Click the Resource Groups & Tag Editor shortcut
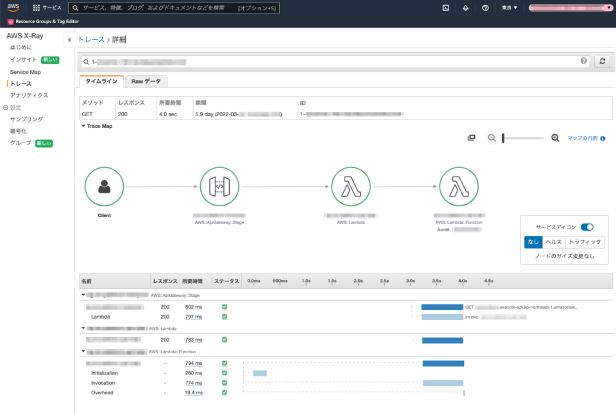616x413 pixels. [x=41, y=21]
